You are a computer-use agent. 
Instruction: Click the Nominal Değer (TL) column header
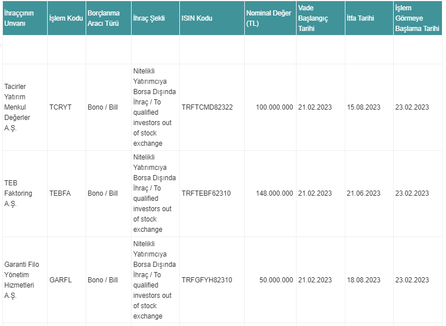tap(270, 18)
